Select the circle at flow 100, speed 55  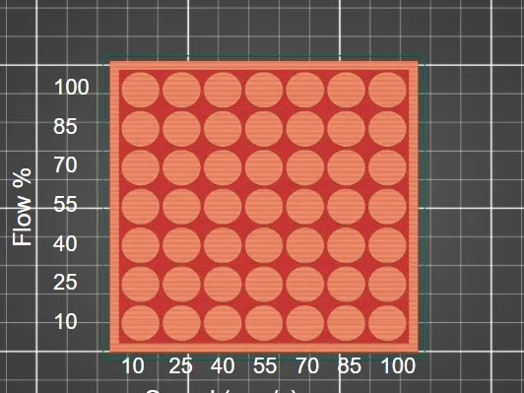[264, 90]
